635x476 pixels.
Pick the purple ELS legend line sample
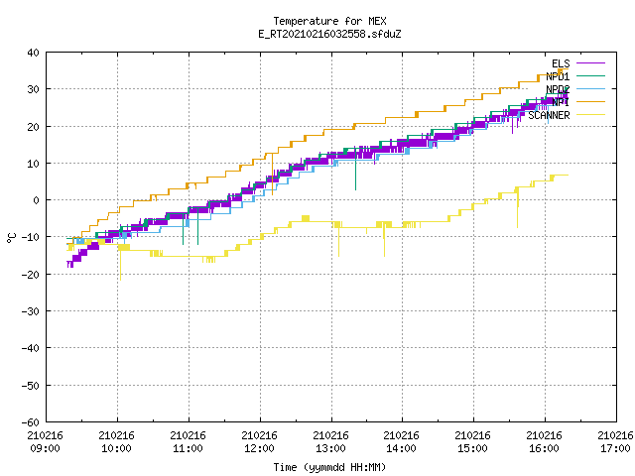click(x=590, y=63)
